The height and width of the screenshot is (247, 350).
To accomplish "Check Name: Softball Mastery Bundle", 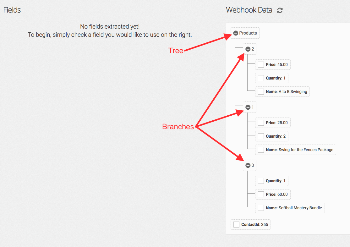I will coord(261,208).
